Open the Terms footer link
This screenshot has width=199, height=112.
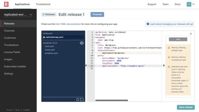pyautogui.click(x=17, y=110)
